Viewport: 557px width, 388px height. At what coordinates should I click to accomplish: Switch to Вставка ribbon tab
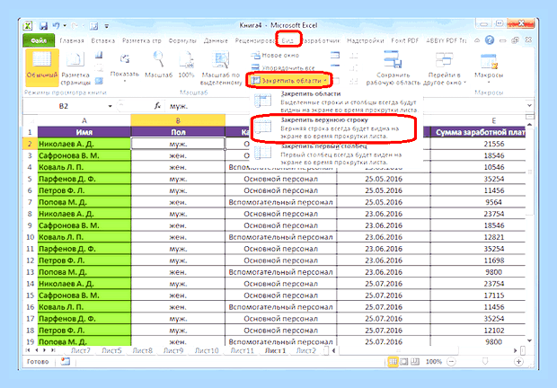[x=103, y=40]
